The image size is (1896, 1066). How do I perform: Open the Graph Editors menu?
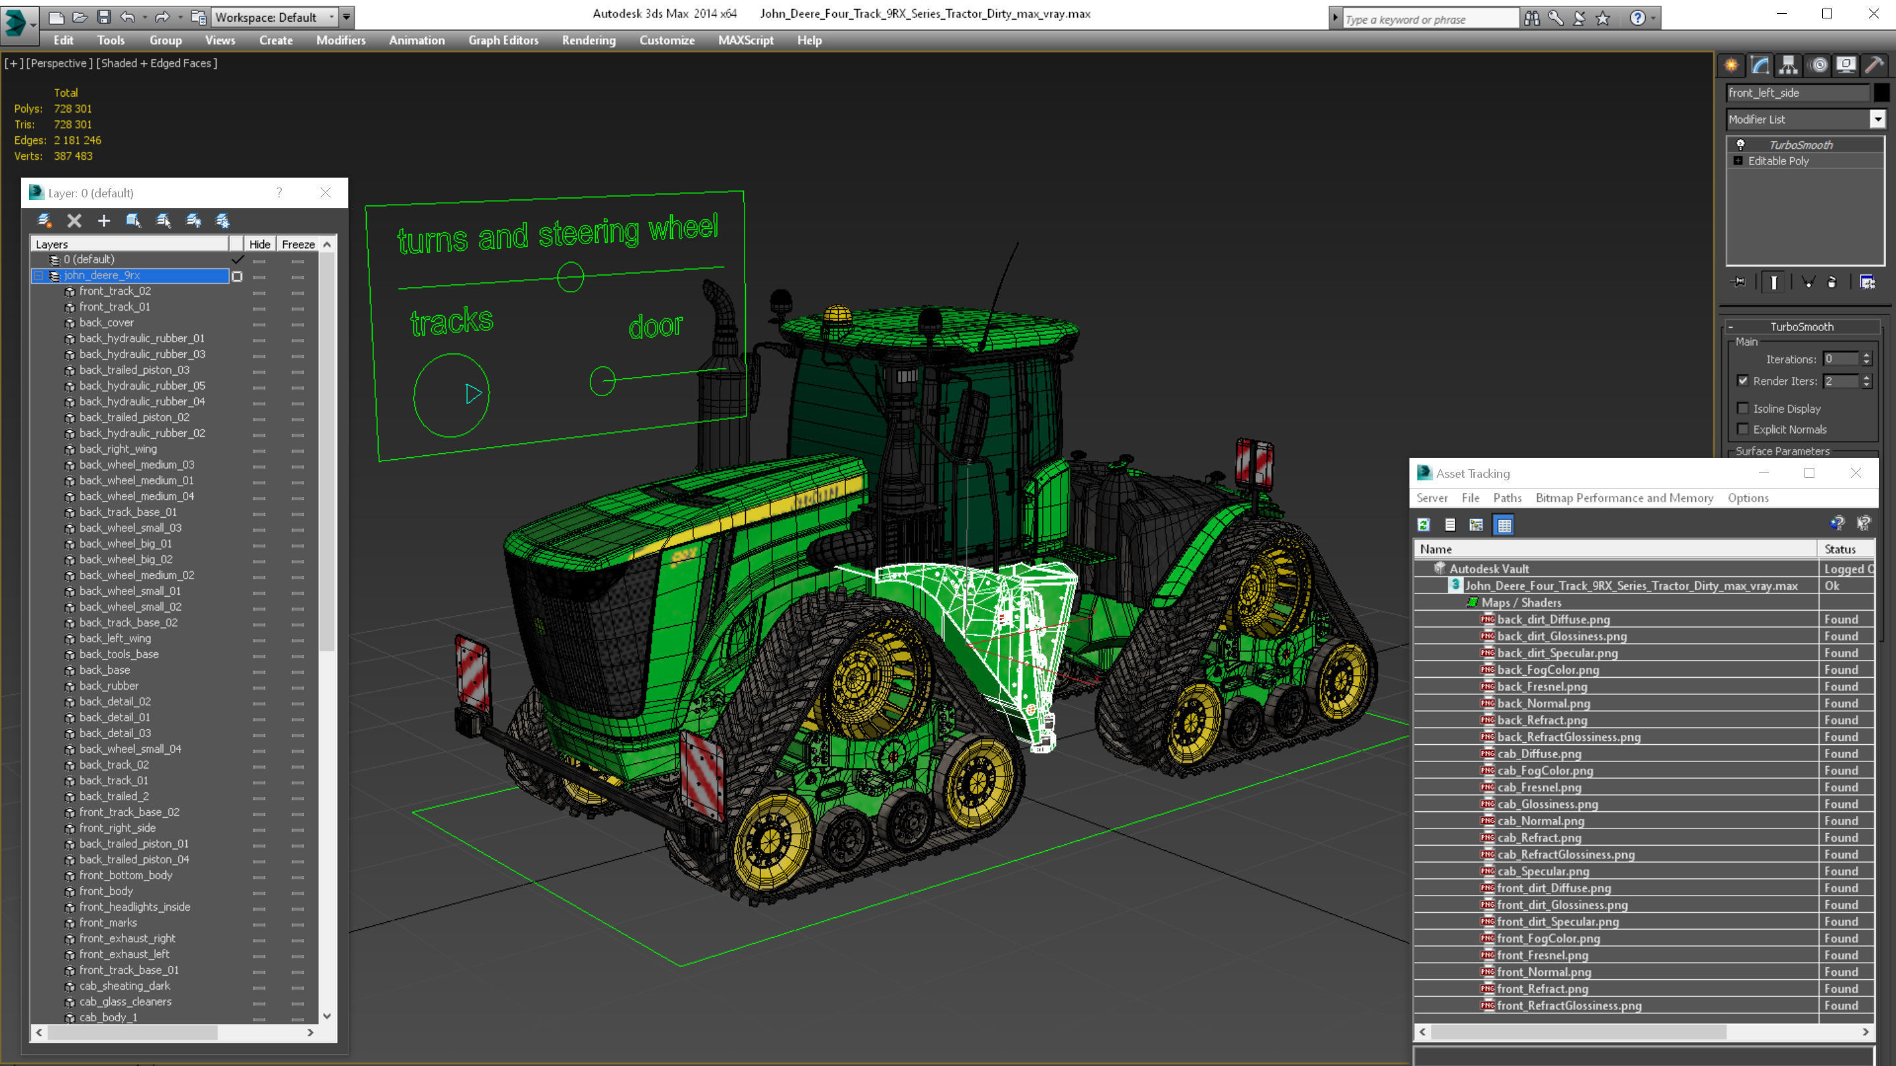pos(504,40)
